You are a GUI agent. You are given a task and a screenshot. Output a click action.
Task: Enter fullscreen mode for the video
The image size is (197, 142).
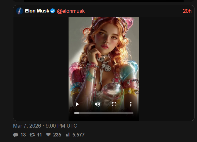[114, 104]
